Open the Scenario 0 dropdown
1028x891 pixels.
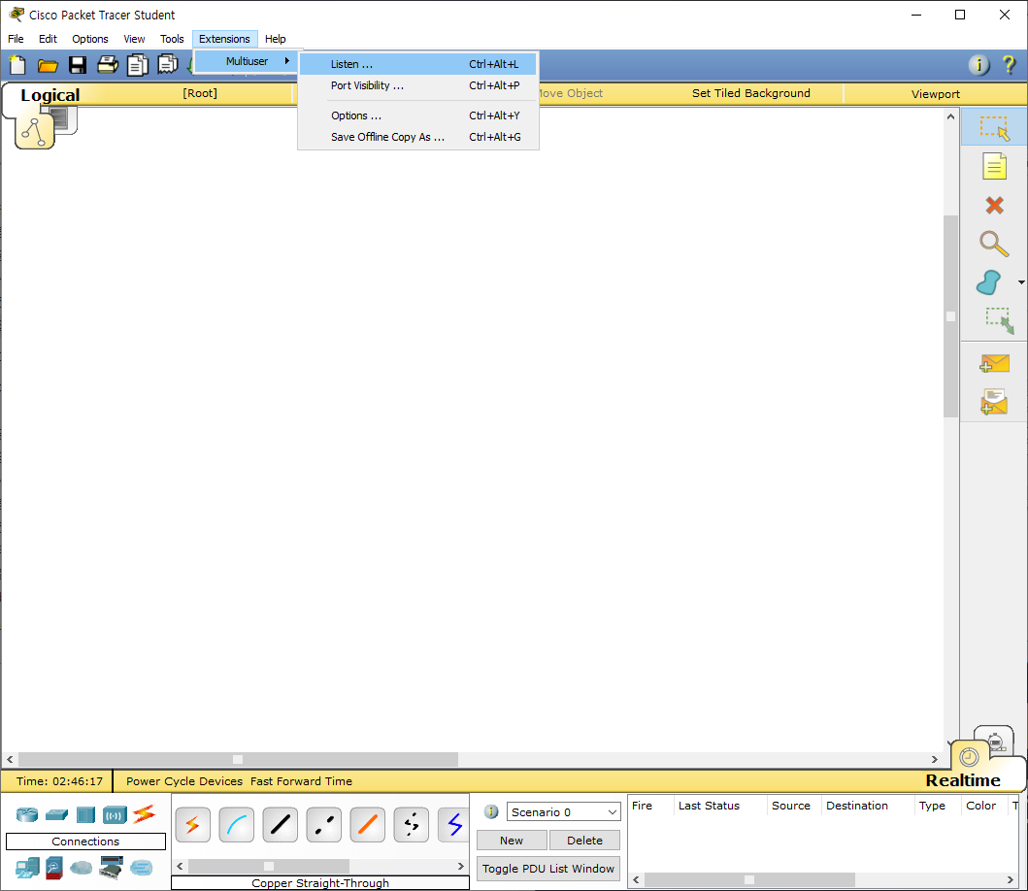click(x=563, y=811)
